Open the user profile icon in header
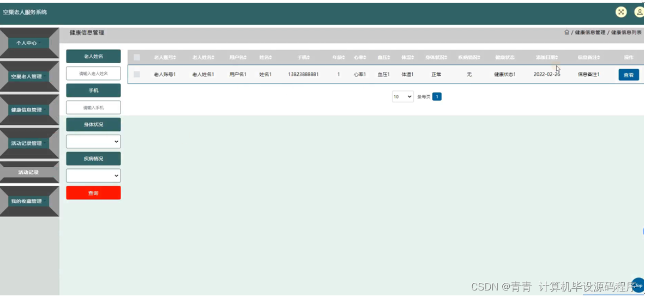645x297 pixels. [640, 12]
